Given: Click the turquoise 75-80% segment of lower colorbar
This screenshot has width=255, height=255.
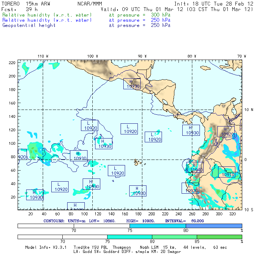Looking at the screenshot, I should point(130,237).
